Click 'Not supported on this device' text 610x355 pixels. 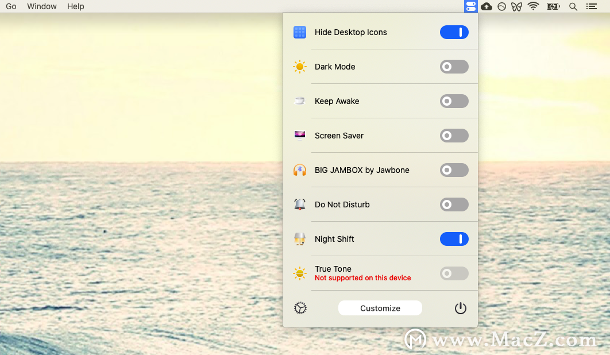(363, 278)
